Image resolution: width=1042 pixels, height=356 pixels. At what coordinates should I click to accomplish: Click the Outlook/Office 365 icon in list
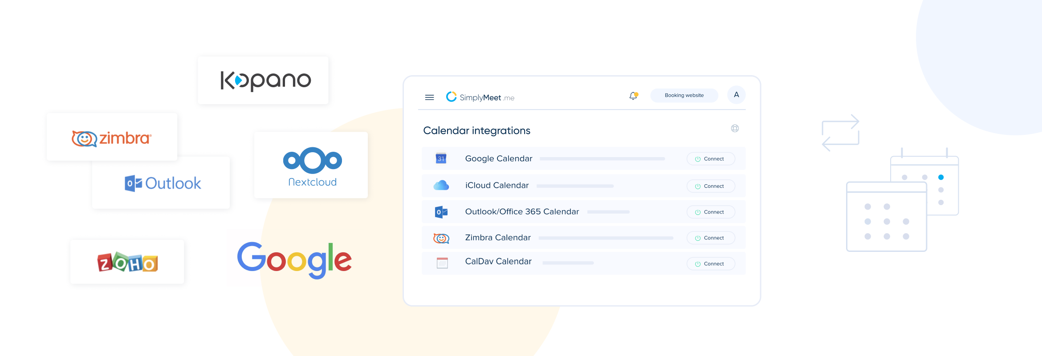coord(441,212)
